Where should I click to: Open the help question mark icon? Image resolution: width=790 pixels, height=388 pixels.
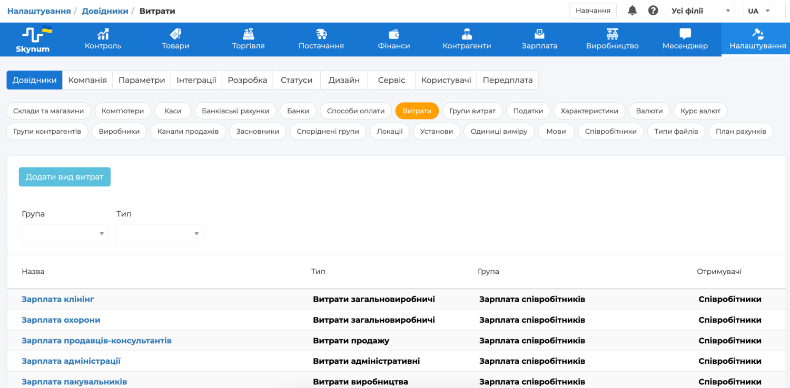(653, 11)
